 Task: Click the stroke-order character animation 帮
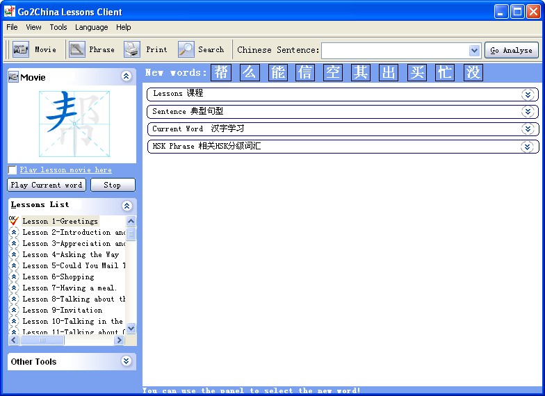(x=74, y=124)
